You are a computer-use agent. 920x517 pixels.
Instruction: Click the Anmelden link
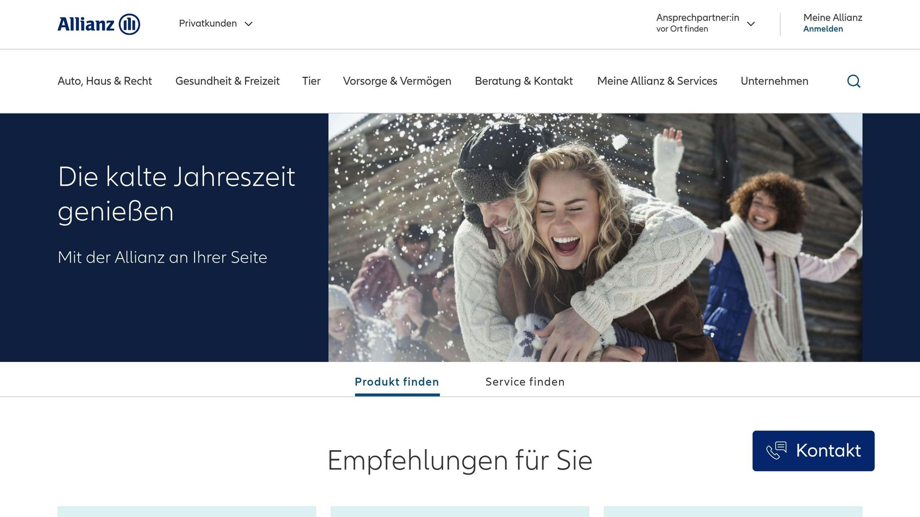click(x=823, y=29)
